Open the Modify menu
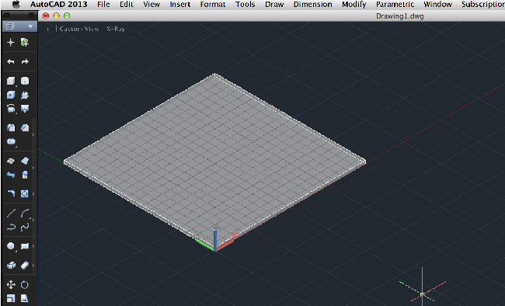505x306 pixels. pyautogui.click(x=354, y=5)
